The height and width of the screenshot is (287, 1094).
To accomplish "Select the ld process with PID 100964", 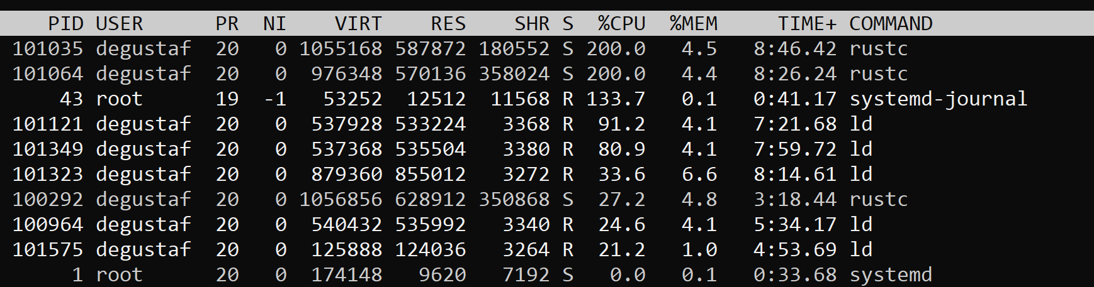I will pos(547,224).
